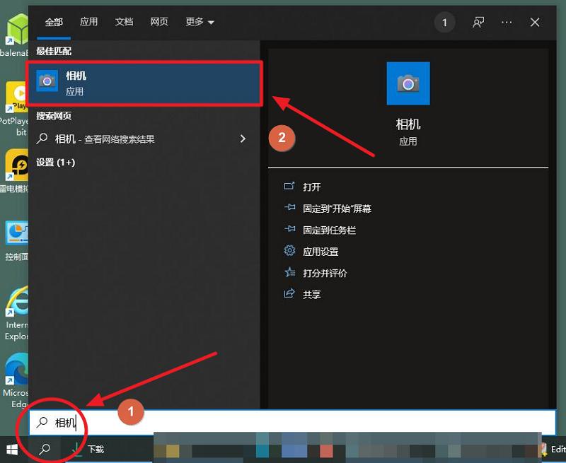
Task: Open the three-dots options menu
Action: [x=507, y=23]
